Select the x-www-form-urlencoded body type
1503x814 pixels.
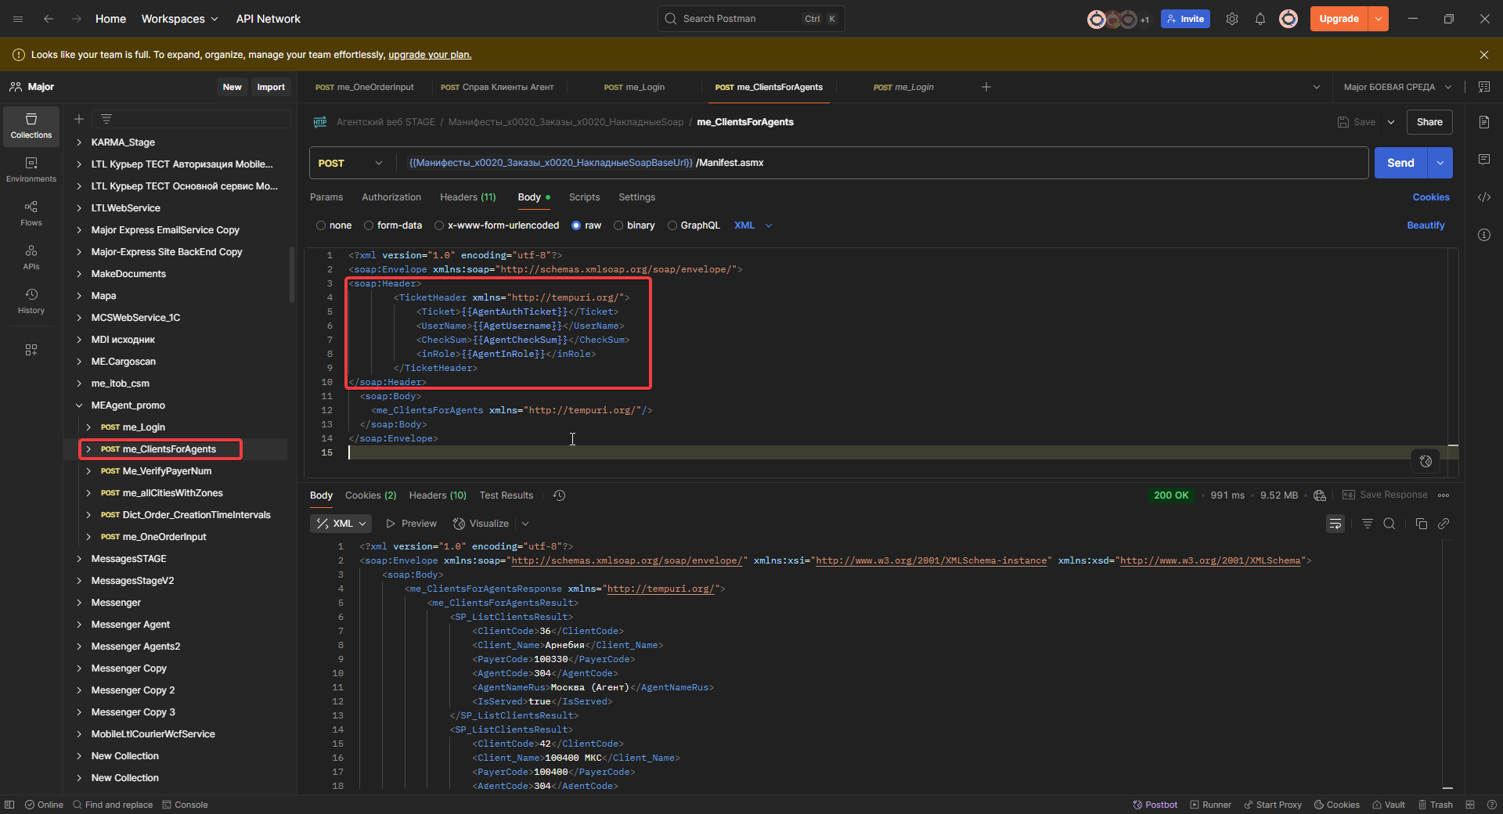tap(497, 225)
